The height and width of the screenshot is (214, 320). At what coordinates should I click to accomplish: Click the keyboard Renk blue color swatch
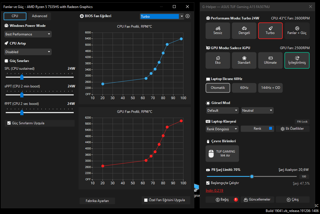tap(270, 128)
